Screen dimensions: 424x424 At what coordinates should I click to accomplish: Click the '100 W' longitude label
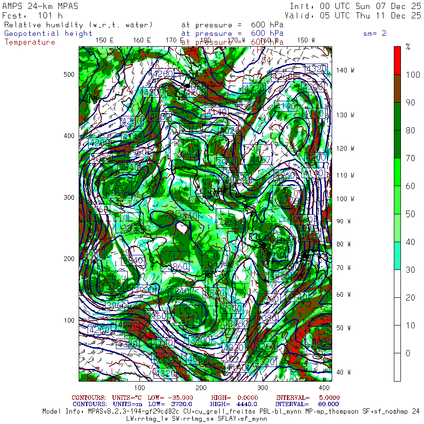[x=345, y=199]
